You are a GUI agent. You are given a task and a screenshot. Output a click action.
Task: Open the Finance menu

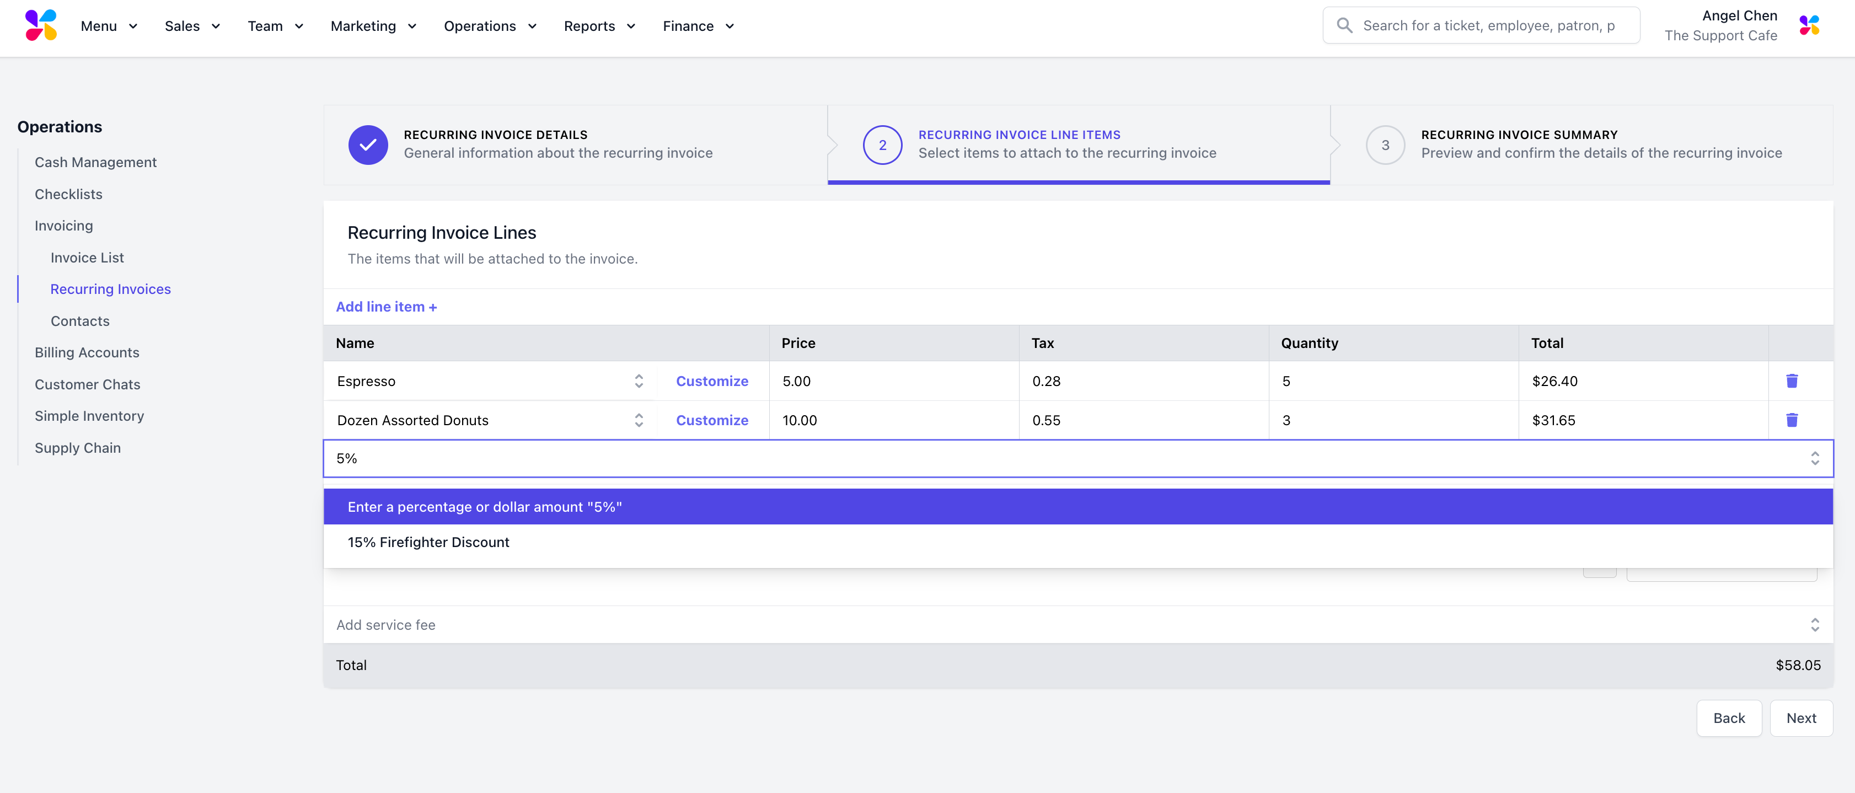coord(697,26)
